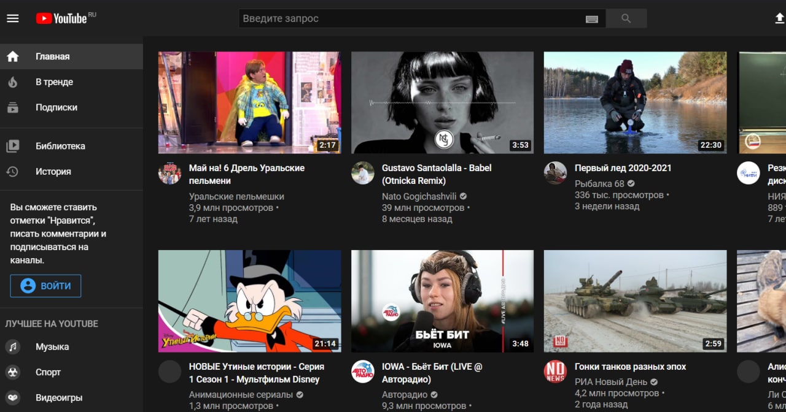Click the magnifier search button
This screenshot has width=786, height=412.
[626, 18]
